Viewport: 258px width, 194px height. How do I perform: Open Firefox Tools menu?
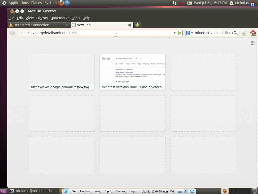pos(76,18)
